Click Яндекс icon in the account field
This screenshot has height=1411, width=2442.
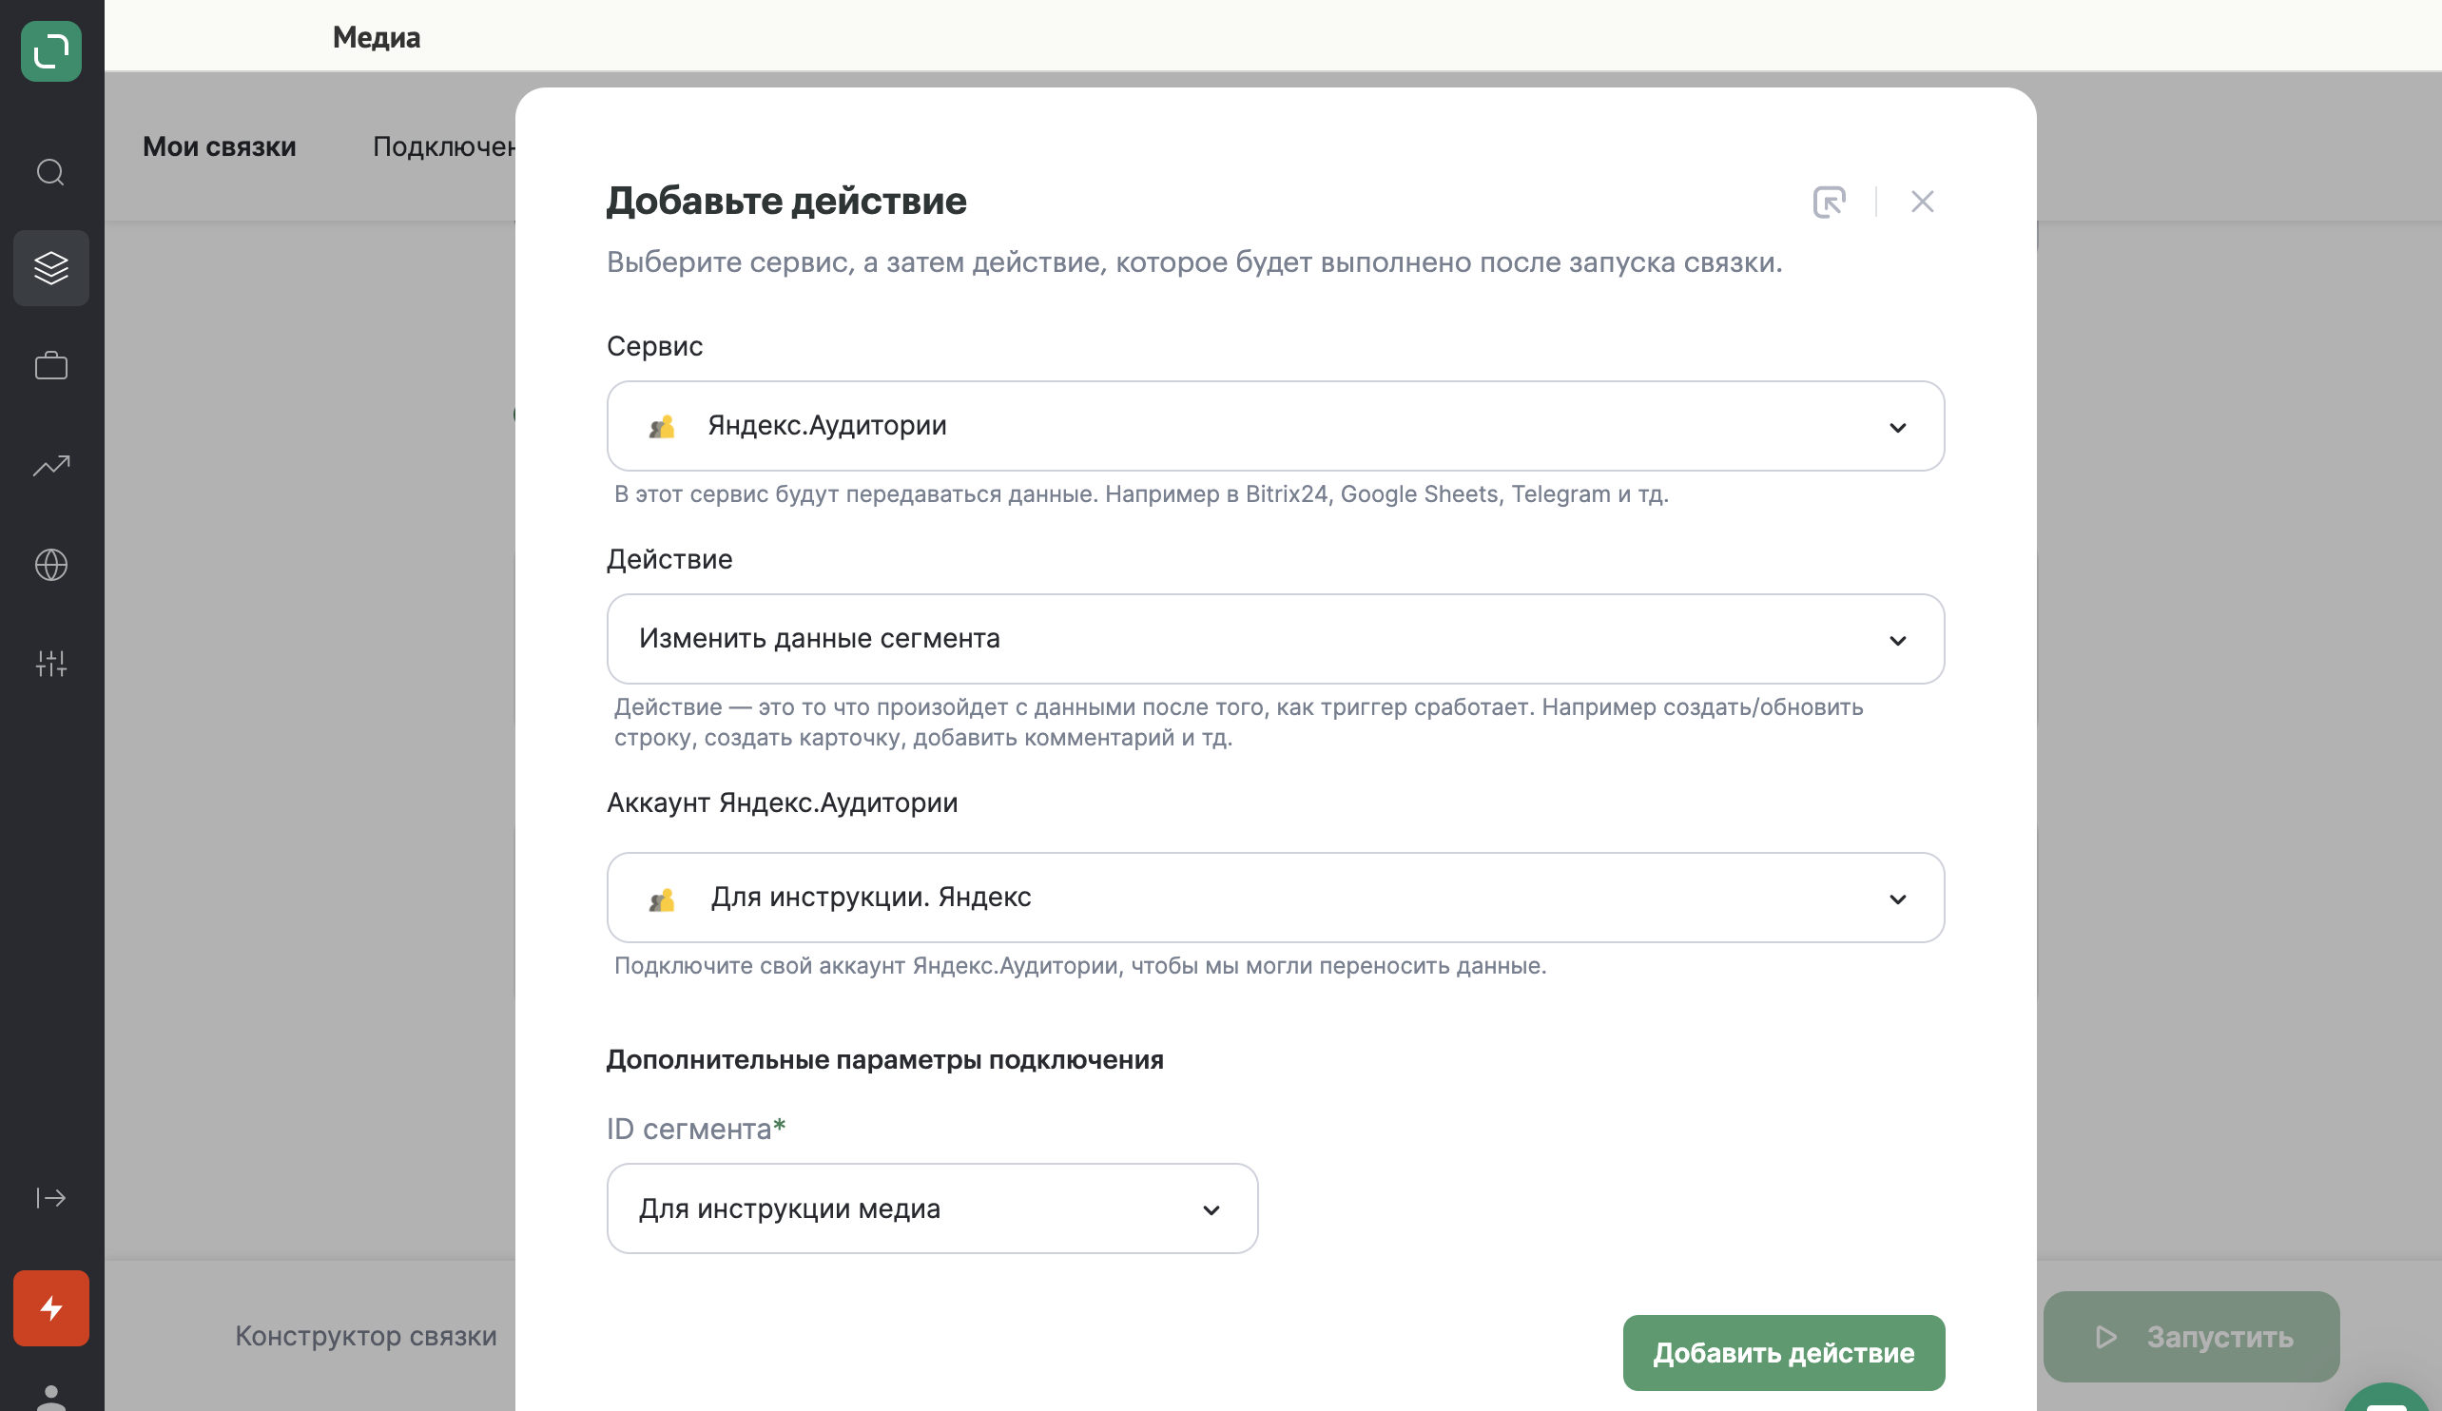pos(662,900)
